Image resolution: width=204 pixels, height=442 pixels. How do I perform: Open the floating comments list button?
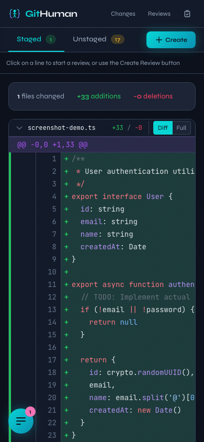pos(21,421)
